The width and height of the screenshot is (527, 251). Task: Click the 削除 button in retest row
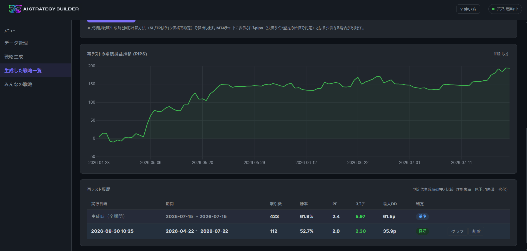tap(476, 231)
